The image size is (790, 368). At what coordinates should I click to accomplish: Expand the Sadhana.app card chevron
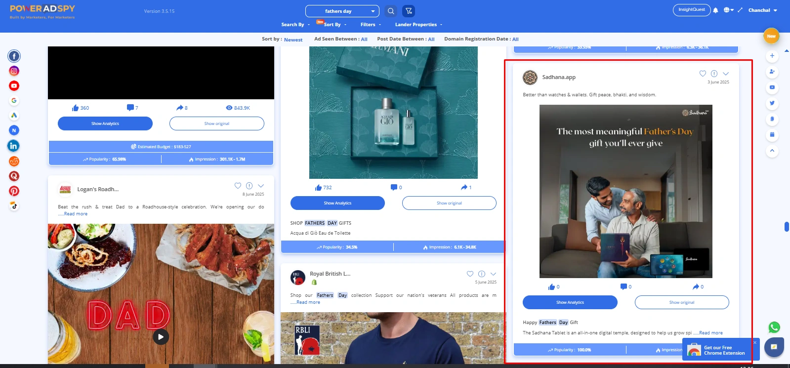coord(726,74)
